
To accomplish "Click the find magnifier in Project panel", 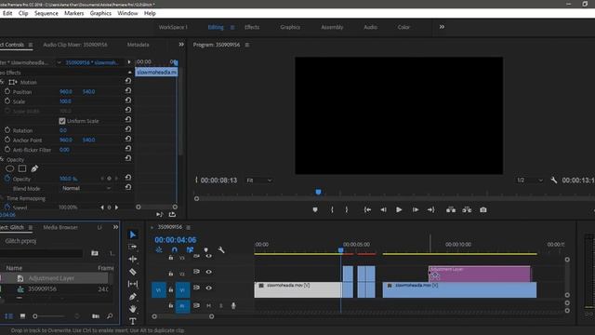I will (x=110, y=316).
